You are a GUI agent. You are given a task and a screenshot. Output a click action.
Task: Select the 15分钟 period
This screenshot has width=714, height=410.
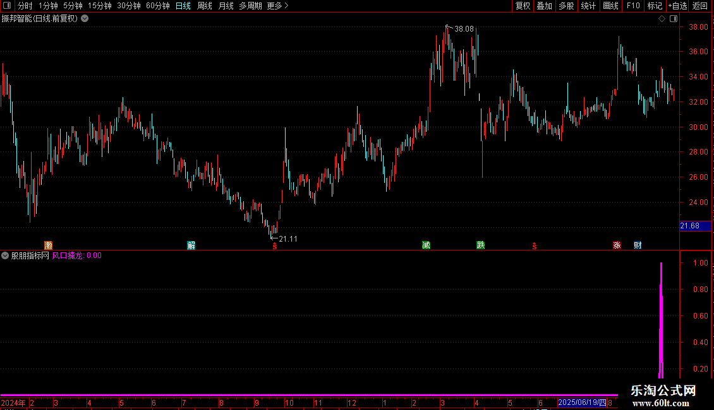coord(100,6)
